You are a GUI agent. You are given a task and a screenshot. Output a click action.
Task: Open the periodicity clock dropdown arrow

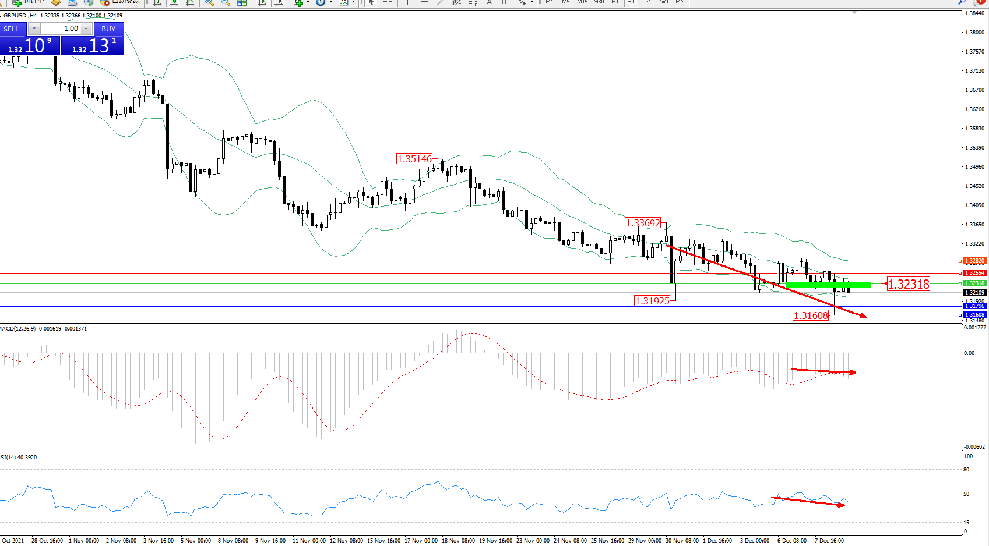tap(330, 2)
